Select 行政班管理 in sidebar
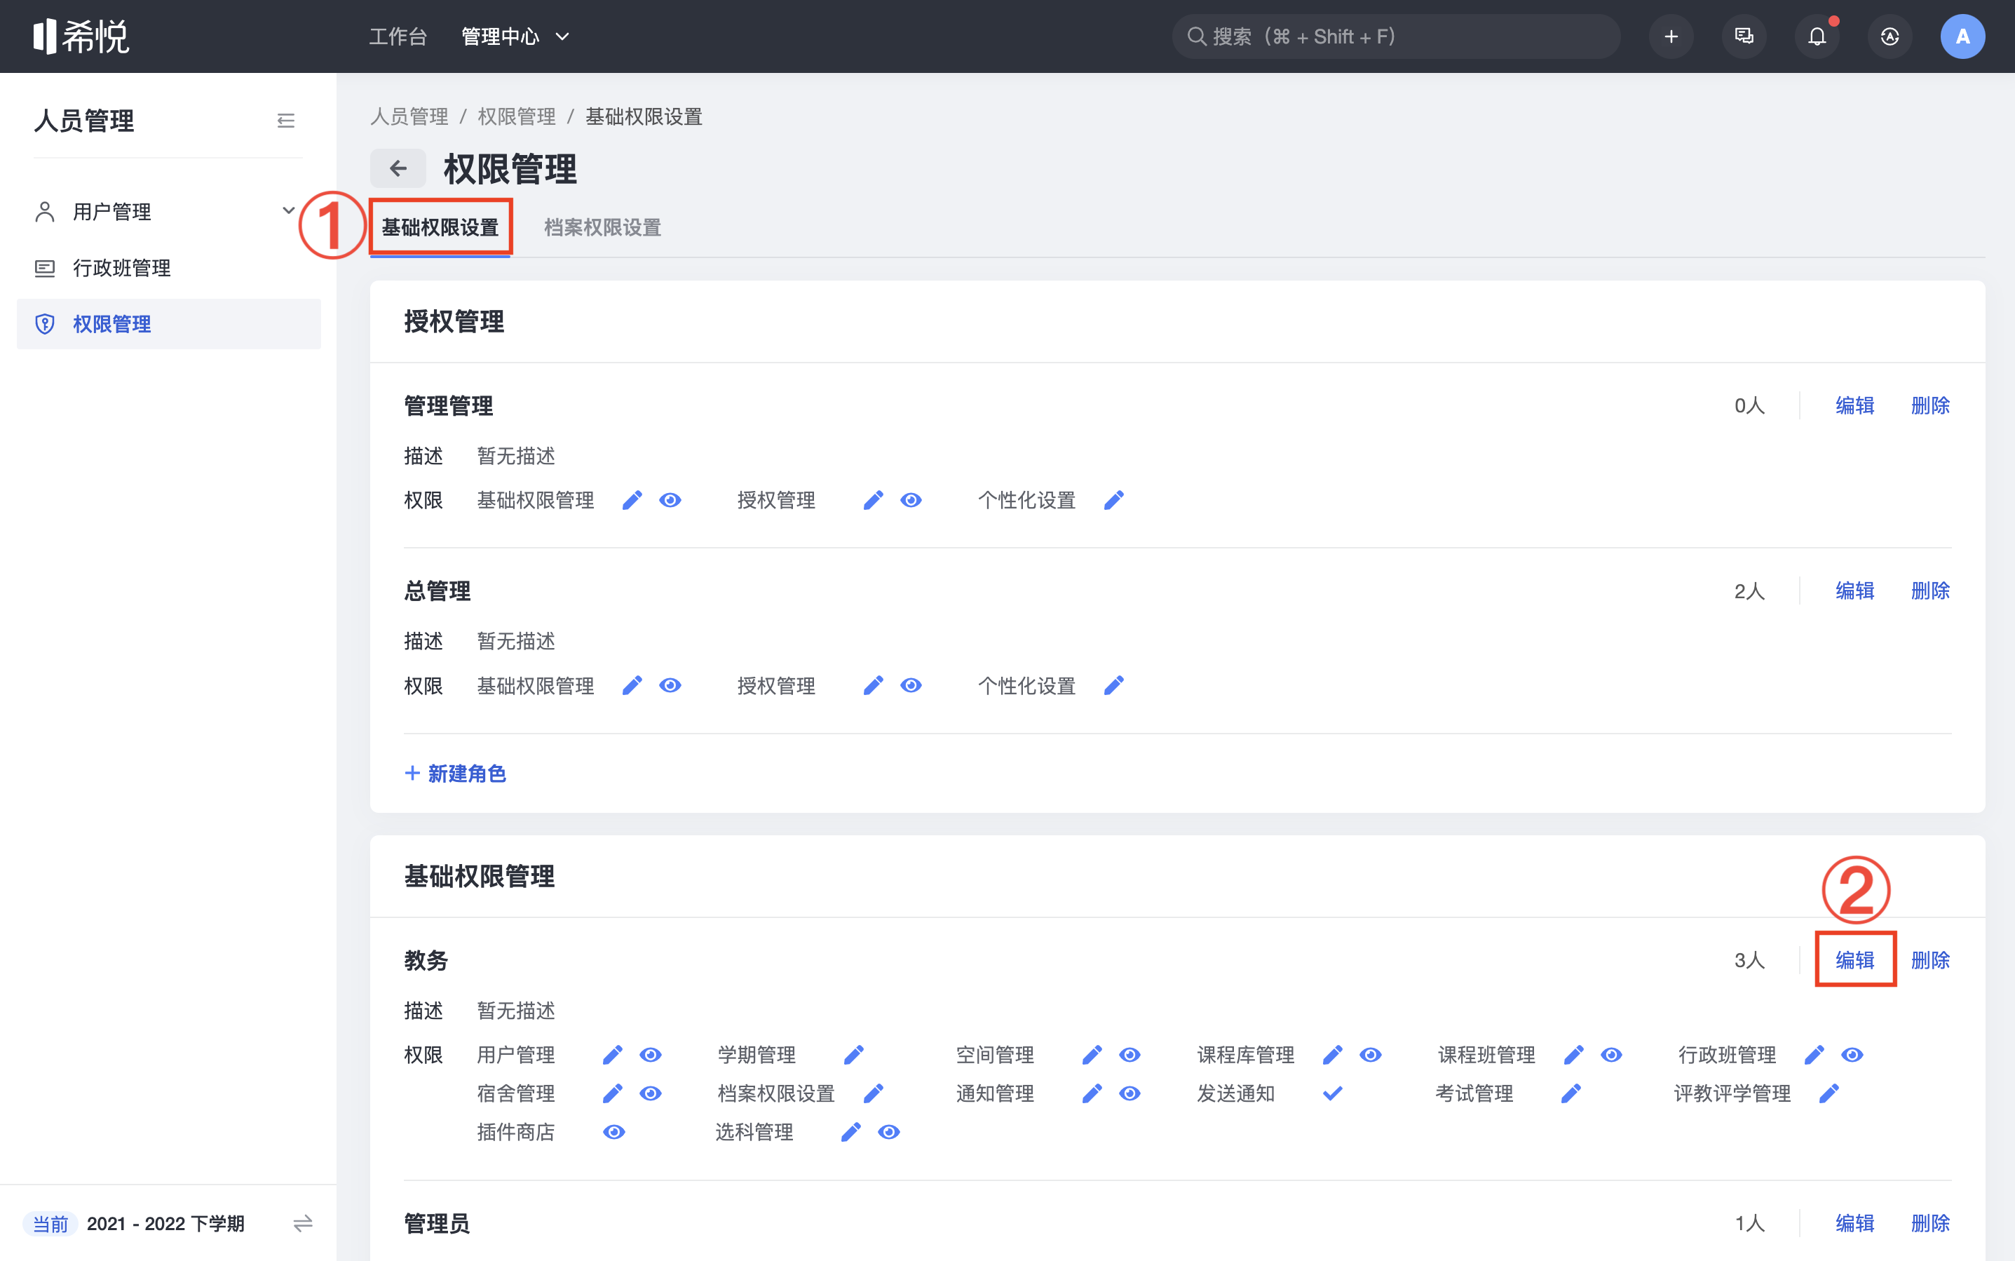Image resolution: width=2015 pixels, height=1261 pixels. coord(168,268)
